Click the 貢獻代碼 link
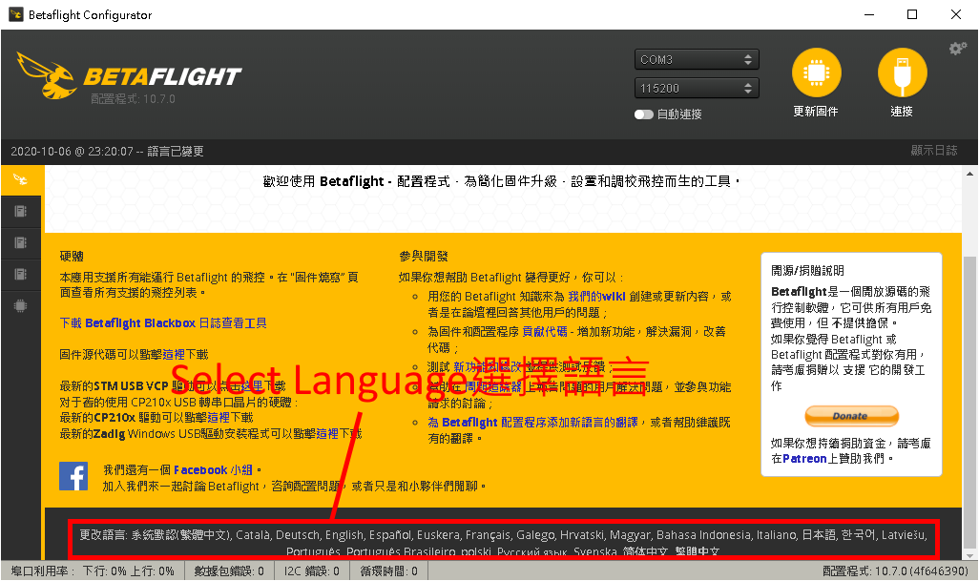Viewport: 979px width, 581px height. point(545,331)
